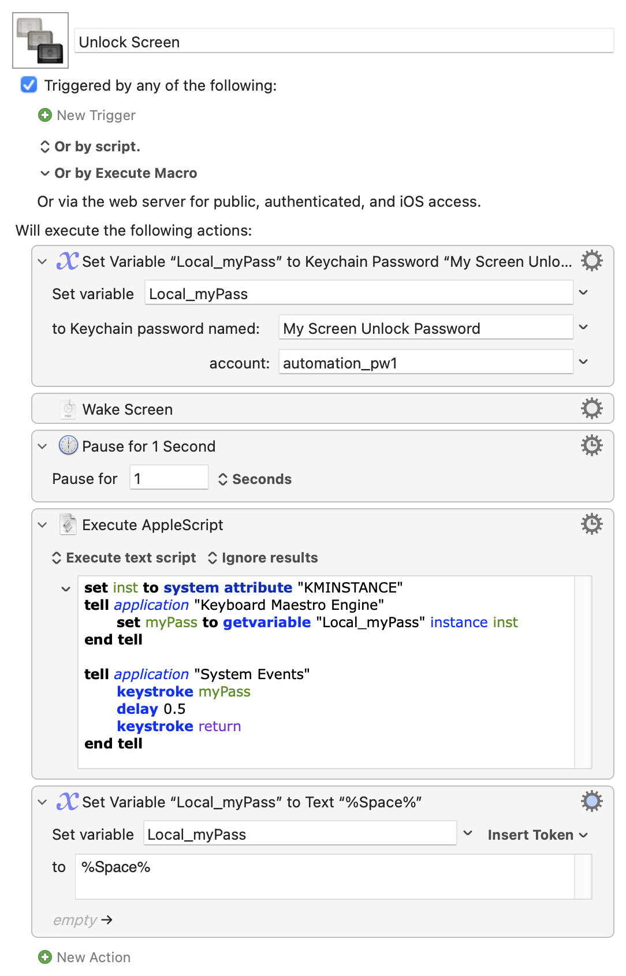This screenshot has height=976, width=626.
Task: Click the green New Trigger plus icon
Action: pyautogui.click(x=45, y=116)
